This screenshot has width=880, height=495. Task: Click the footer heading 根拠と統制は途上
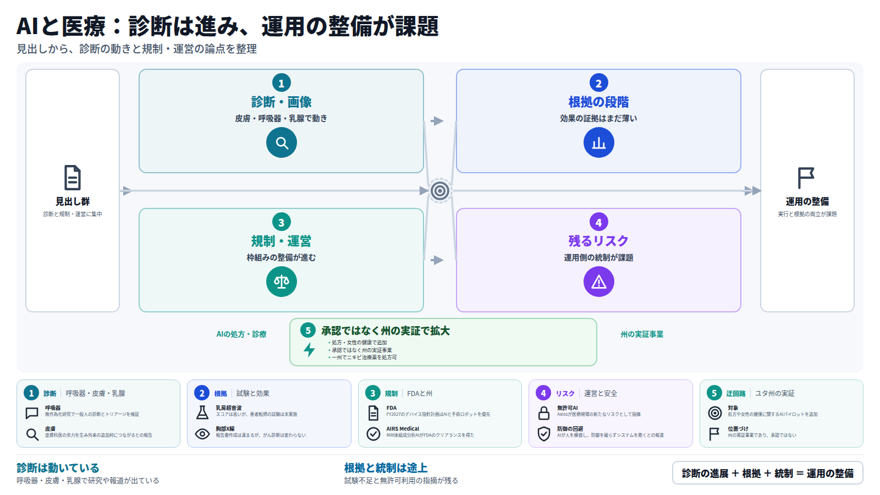[386, 468]
